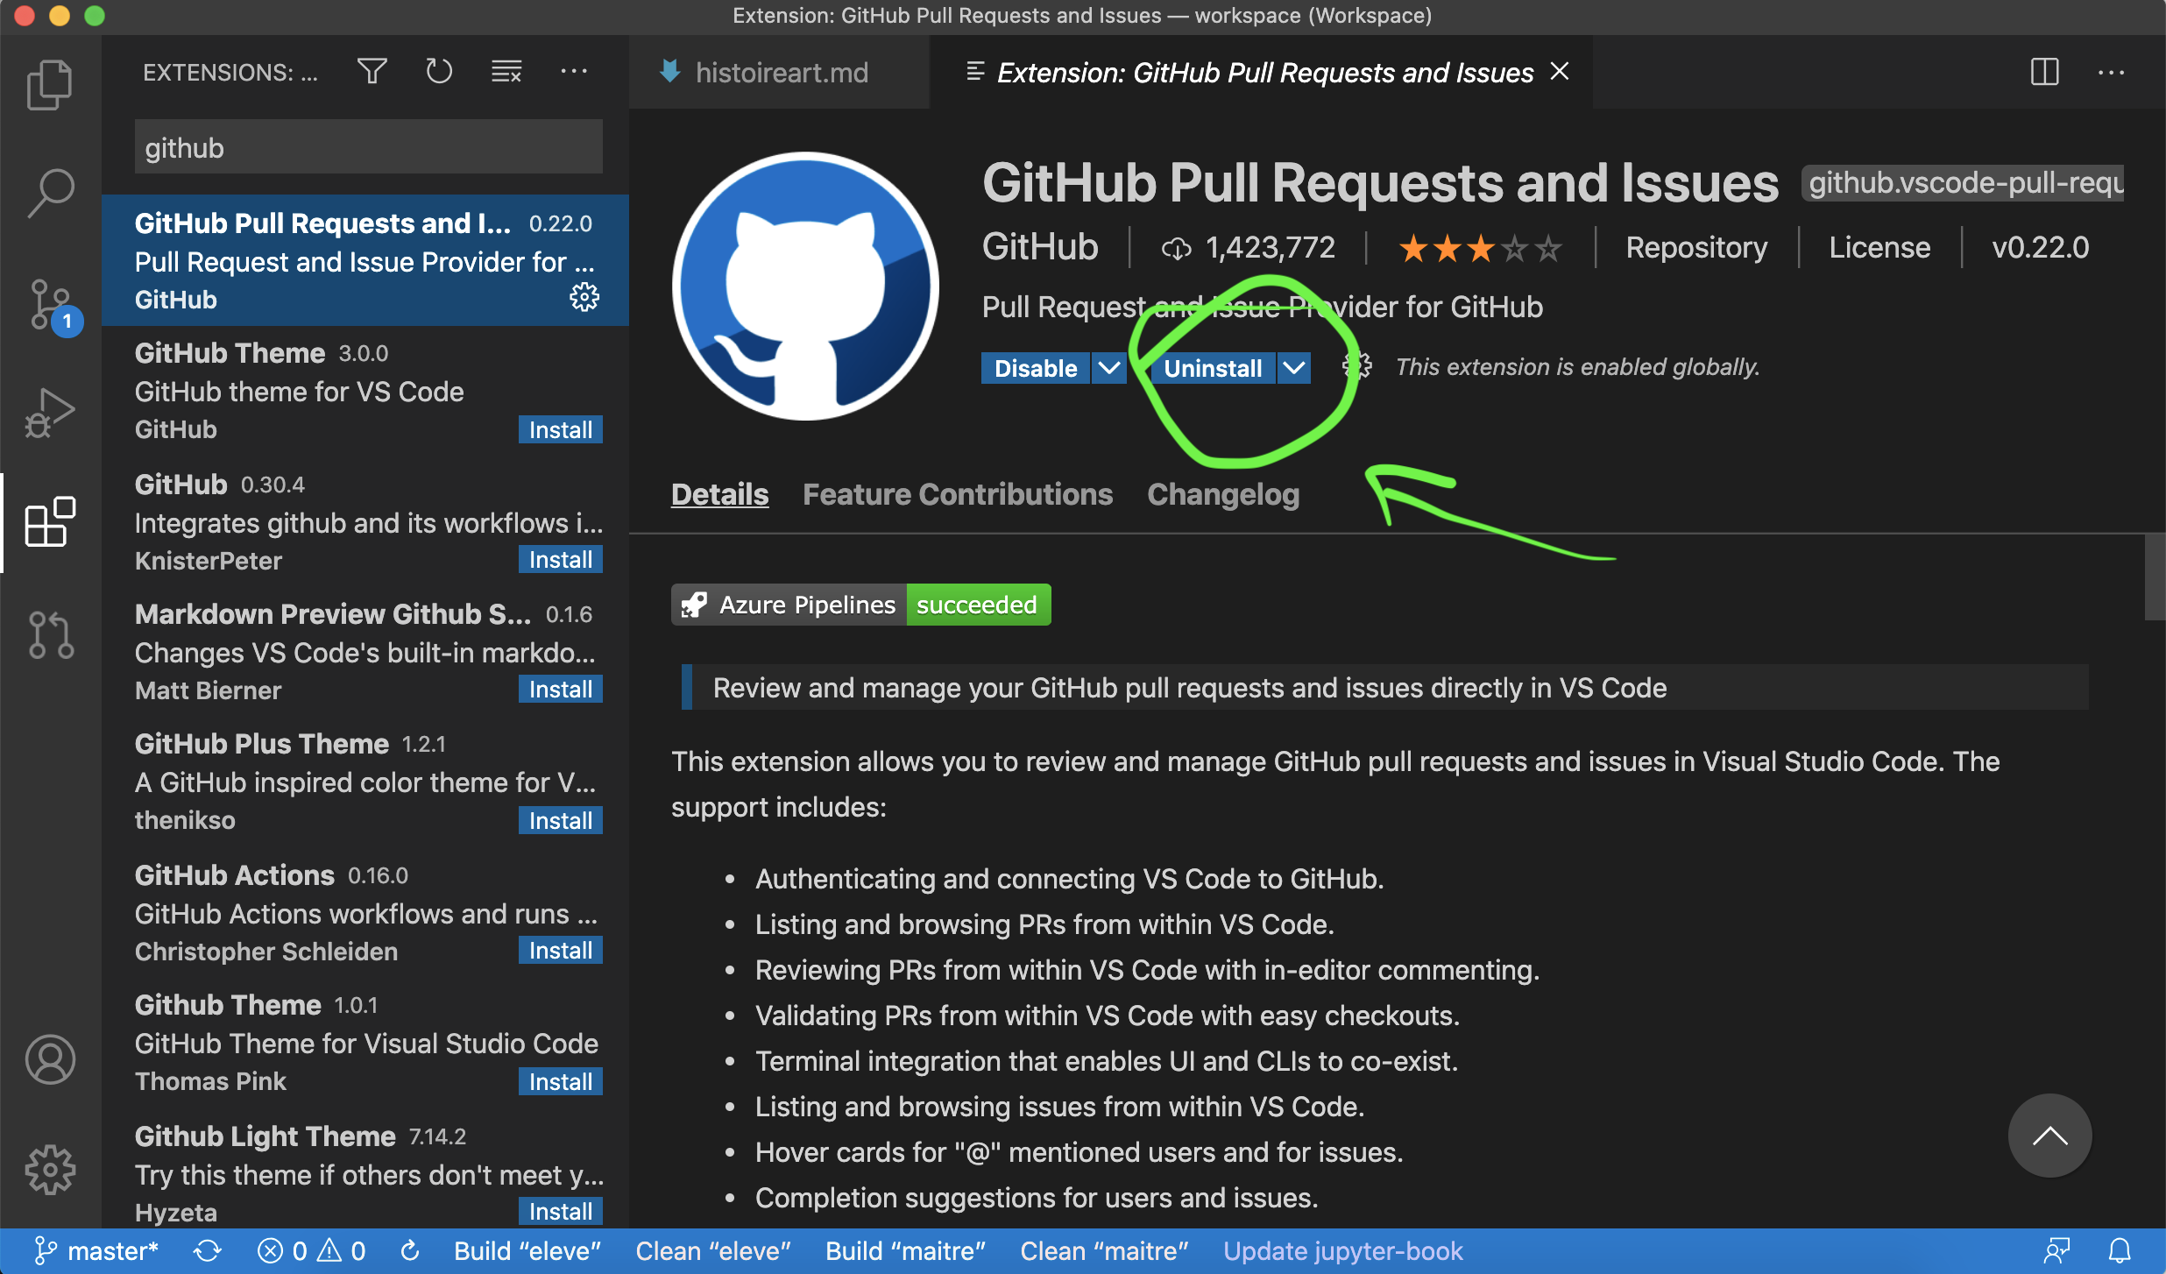
Task: Click the Azure Pipelines succeeded badge
Action: point(861,605)
